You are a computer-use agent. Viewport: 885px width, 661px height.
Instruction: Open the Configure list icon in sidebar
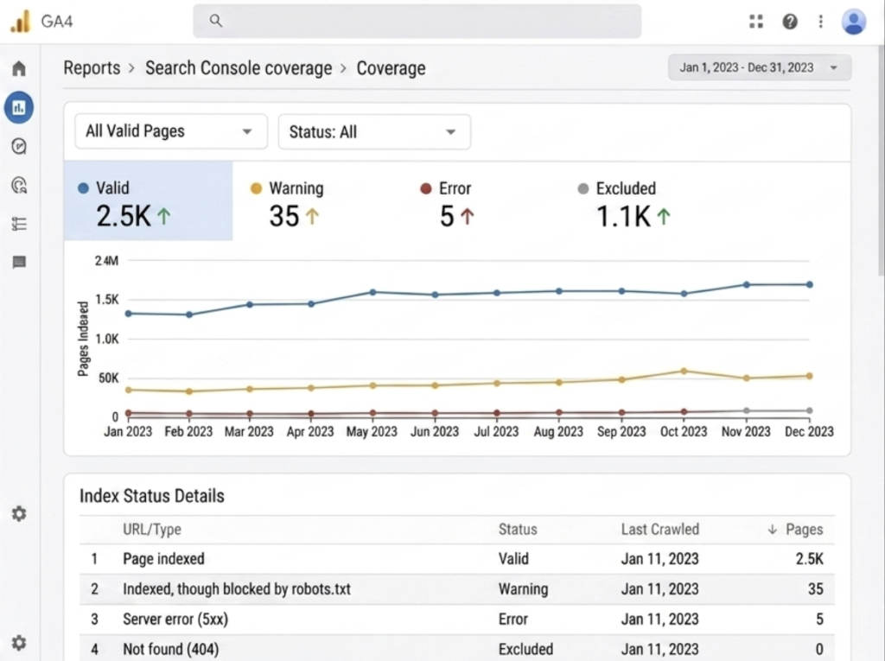(19, 224)
